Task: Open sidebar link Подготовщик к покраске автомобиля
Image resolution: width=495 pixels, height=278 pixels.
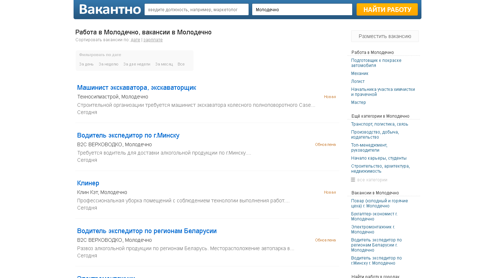Action: coord(376,63)
